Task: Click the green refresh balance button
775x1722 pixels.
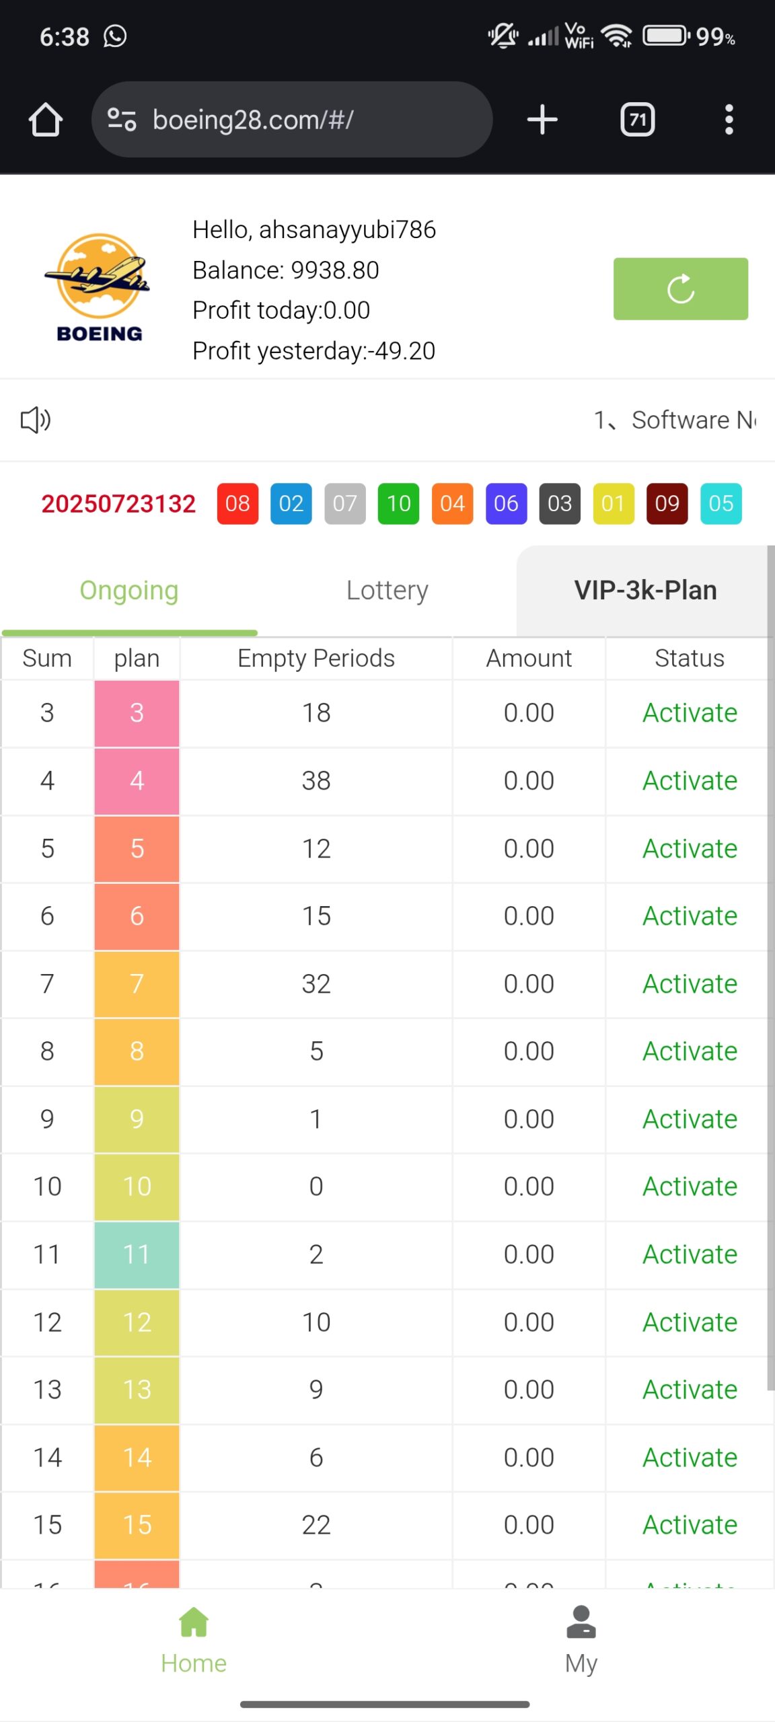Action: pos(680,289)
